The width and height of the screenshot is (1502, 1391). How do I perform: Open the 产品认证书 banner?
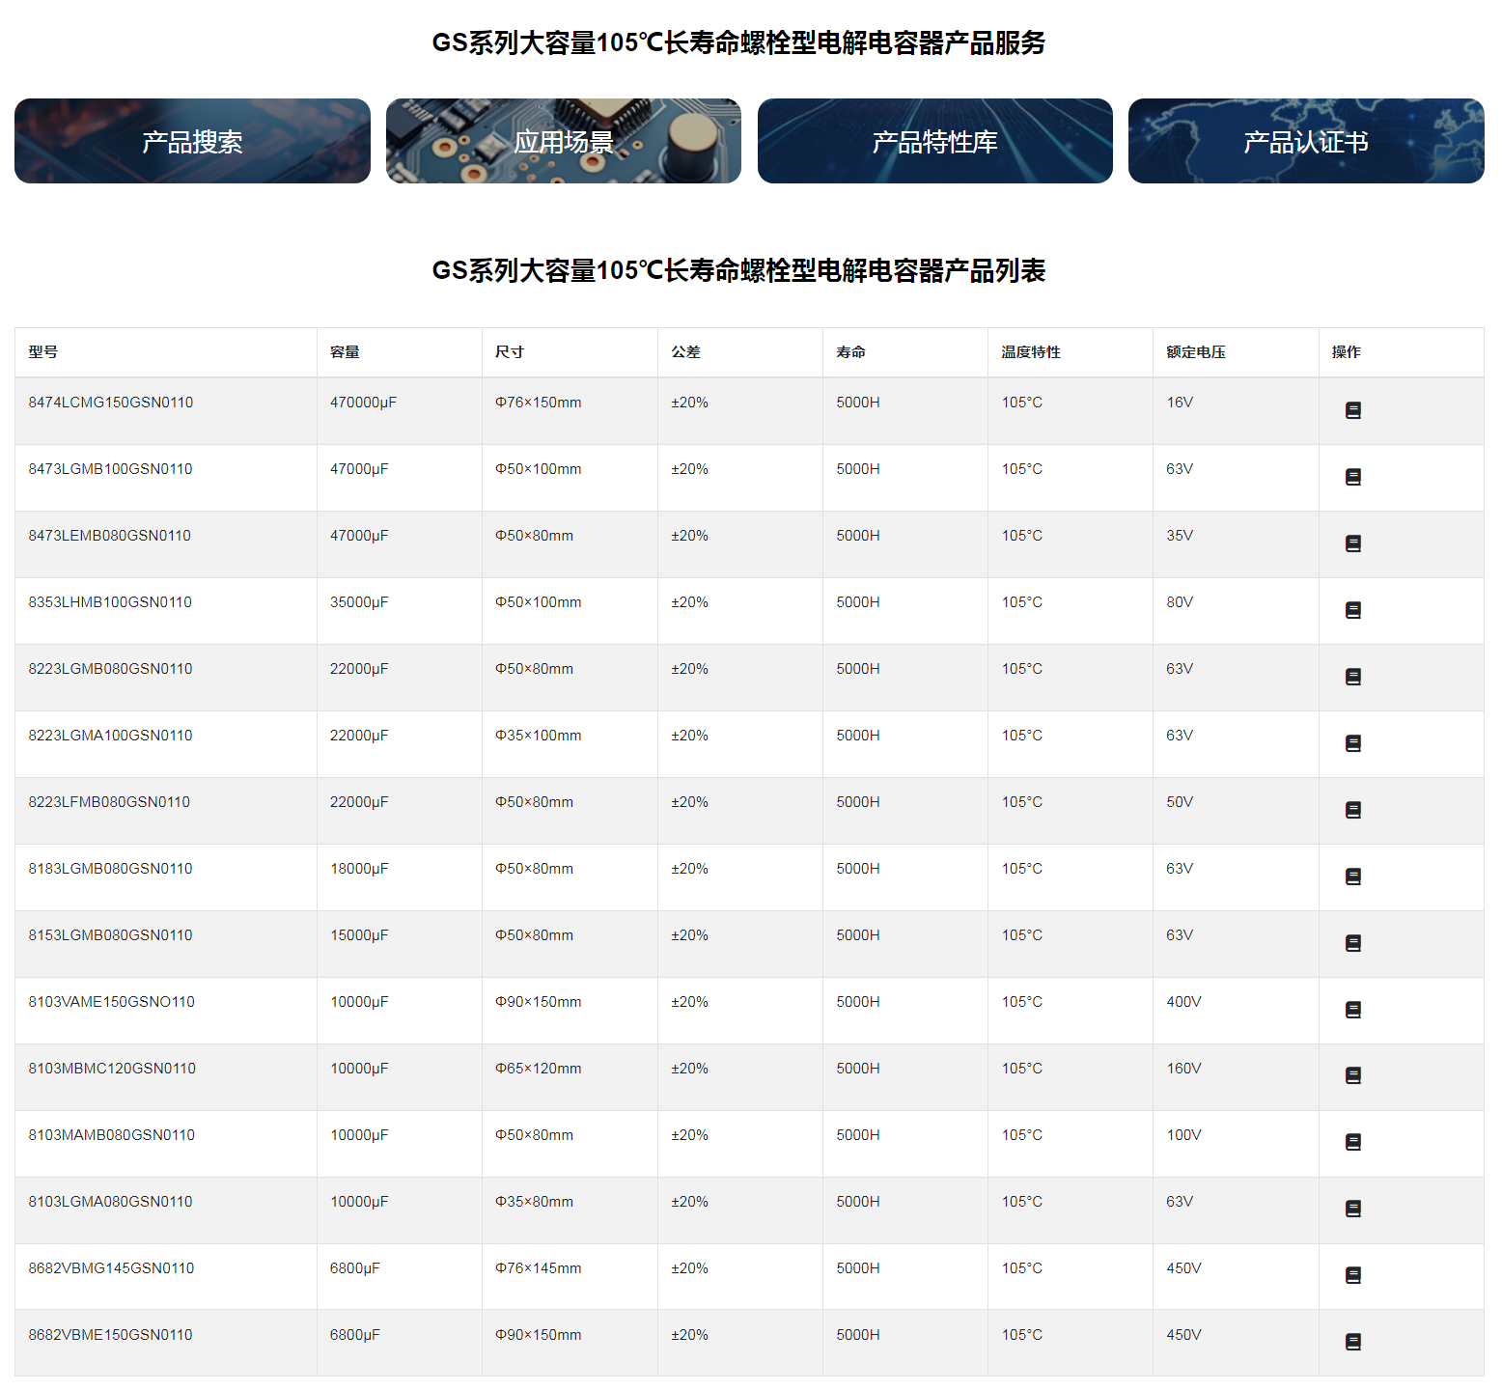point(1305,142)
